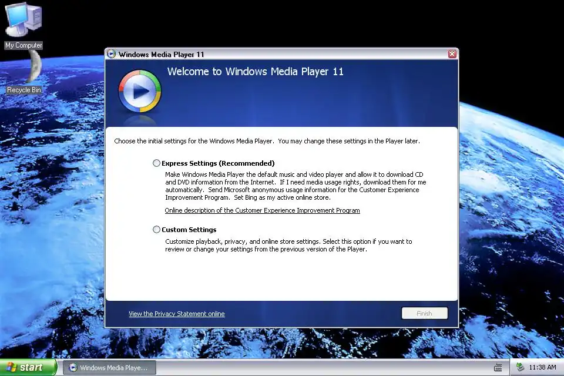The width and height of the screenshot is (564, 376).
Task: Click the Windows Media Player logo in the banner
Action: coord(140,92)
